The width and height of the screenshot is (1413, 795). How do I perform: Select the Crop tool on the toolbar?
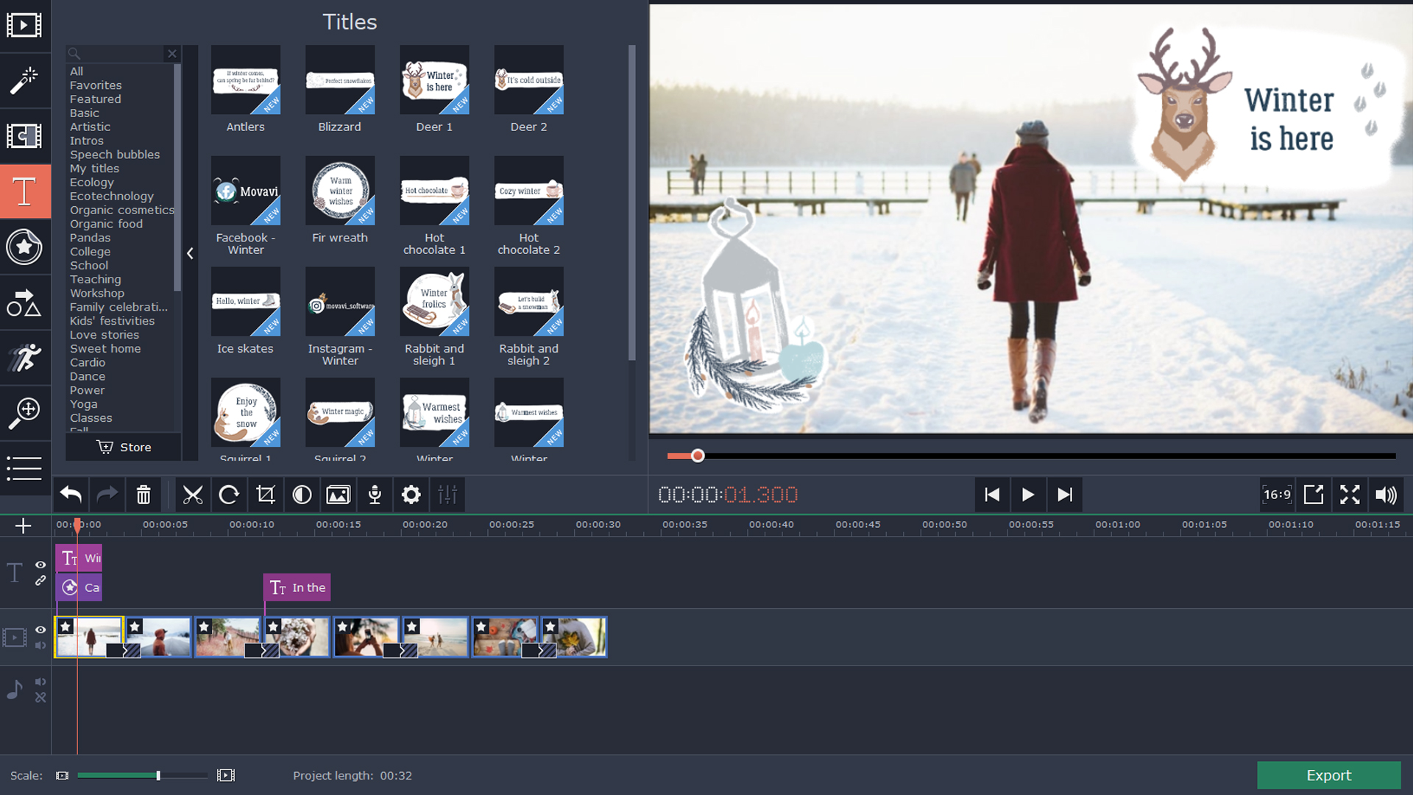coord(265,495)
